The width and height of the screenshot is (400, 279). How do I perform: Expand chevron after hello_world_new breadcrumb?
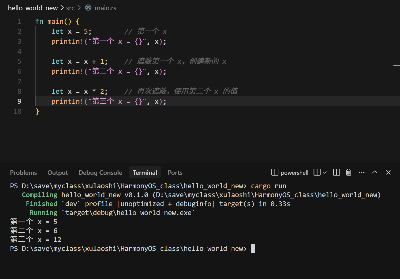point(62,8)
